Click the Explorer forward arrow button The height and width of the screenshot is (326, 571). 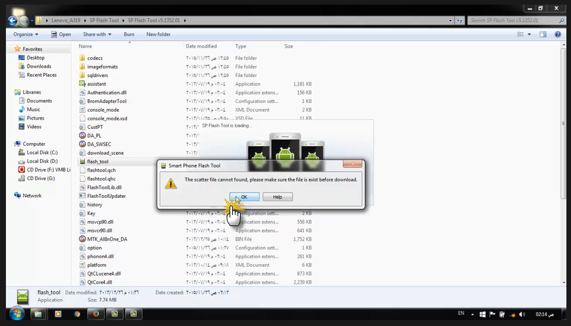pyautogui.click(x=24, y=20)
